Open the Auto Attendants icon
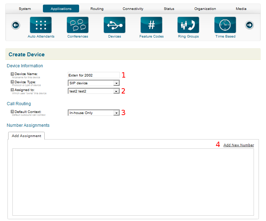266x221 pixels. point(41,25)
